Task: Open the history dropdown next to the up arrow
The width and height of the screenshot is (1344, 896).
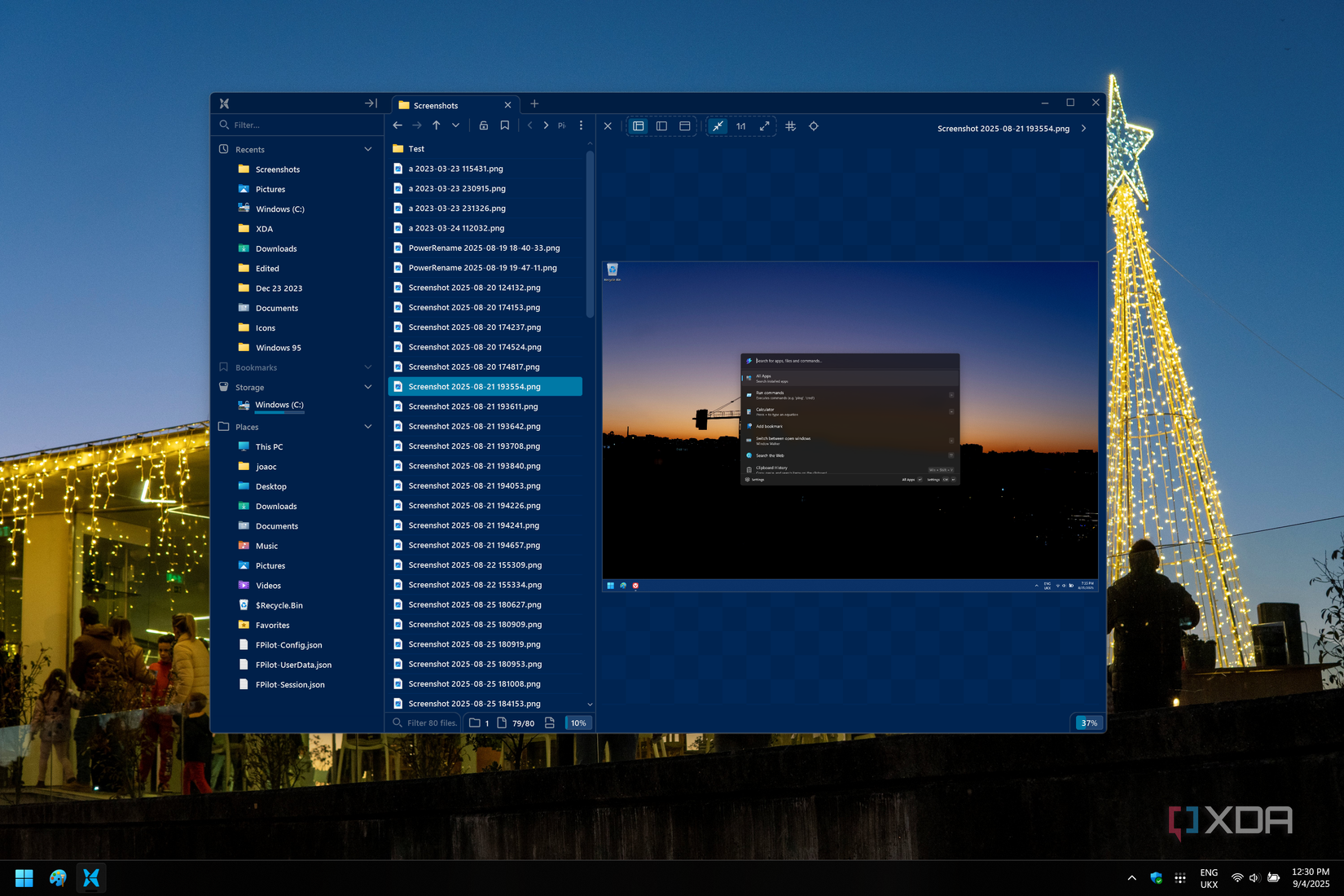Action: pyautogui.click(x=456, y=125)
